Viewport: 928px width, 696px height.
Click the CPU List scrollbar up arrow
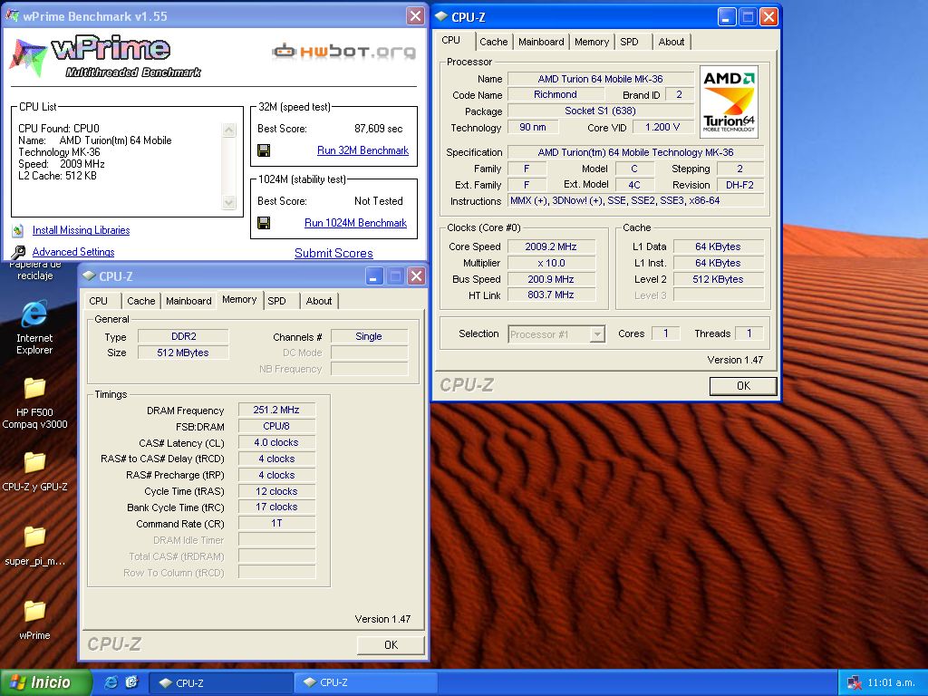(x=229, y=130)
